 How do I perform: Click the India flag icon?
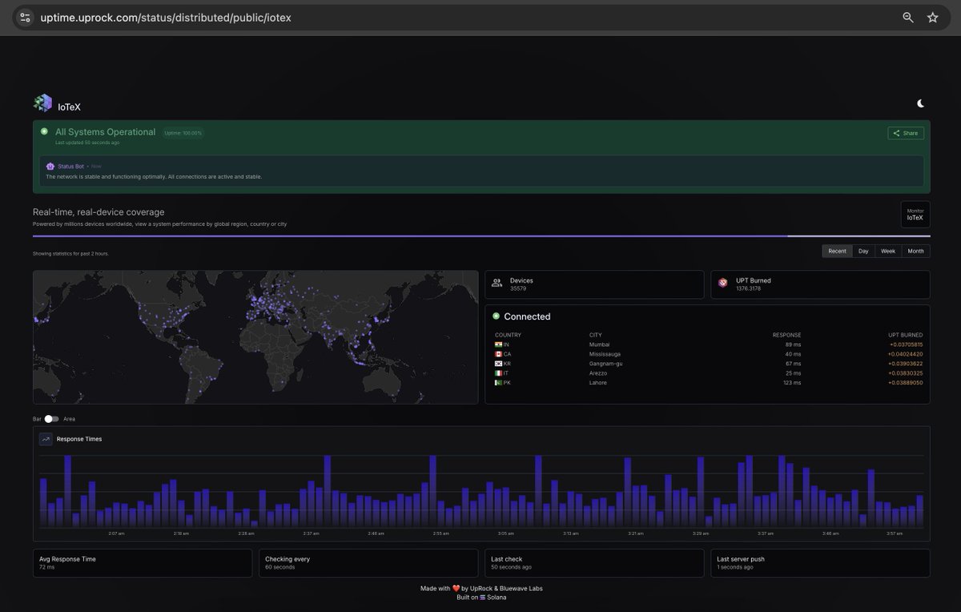498,344
